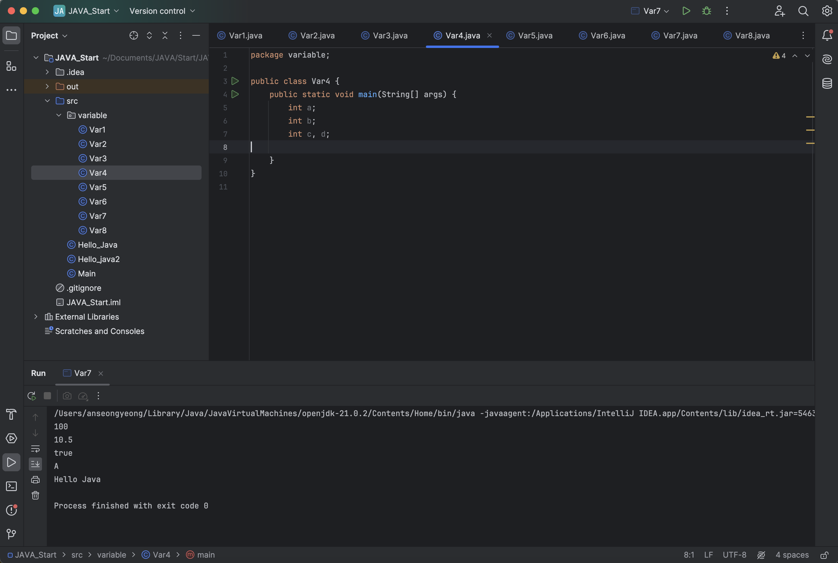The height and width of the screenshot is (563, 838).
Task: Click run gutter icon beside main method
Action: click(235, 94)
